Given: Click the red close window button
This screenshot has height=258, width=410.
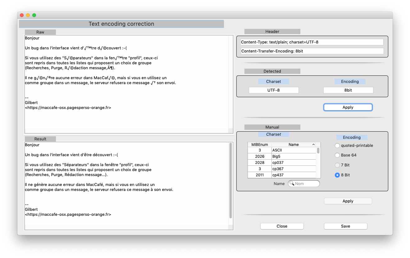Looking at the screenshot, I should (x=22, y=15).
